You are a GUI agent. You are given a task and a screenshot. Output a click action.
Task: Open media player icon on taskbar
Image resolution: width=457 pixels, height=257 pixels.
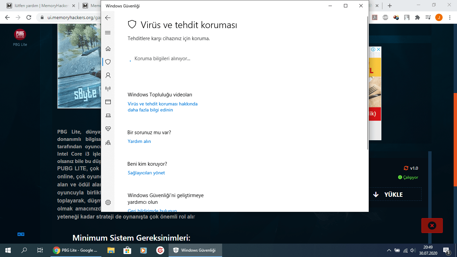[143, 250]
